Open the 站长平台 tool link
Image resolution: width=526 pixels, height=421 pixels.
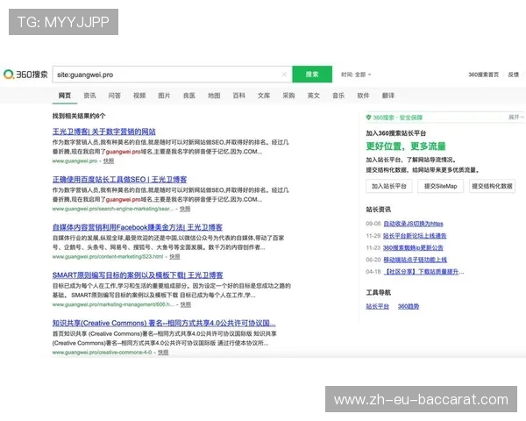coord(377,306)
